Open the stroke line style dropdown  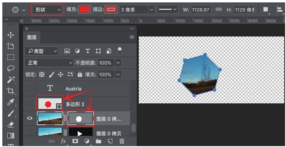point(168,10)
